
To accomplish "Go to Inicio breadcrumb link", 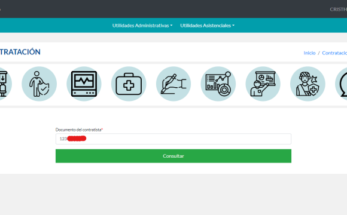I will 309,53.
